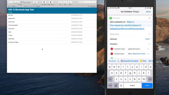Tap the g key on keyboard
Screen dimensions: 169x95
[130, 73]
